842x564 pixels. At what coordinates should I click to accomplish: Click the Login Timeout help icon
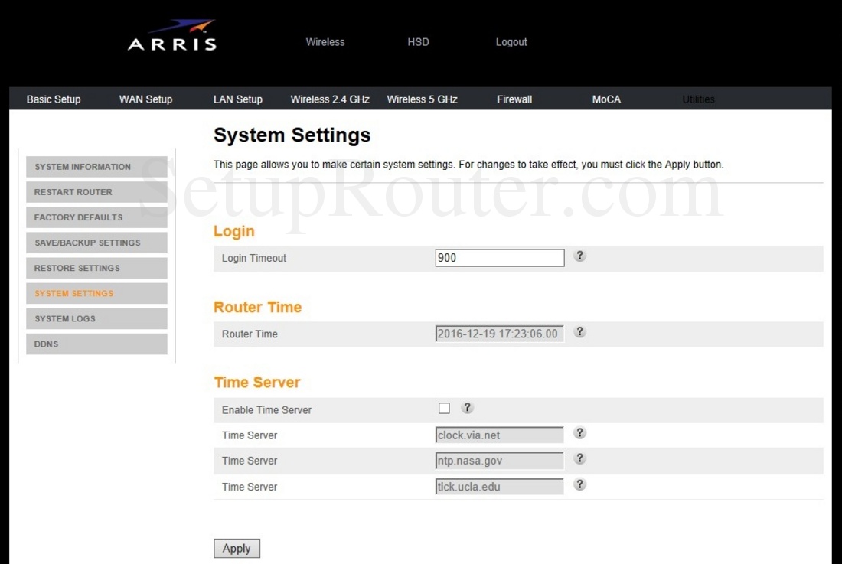tap(579, 256)
